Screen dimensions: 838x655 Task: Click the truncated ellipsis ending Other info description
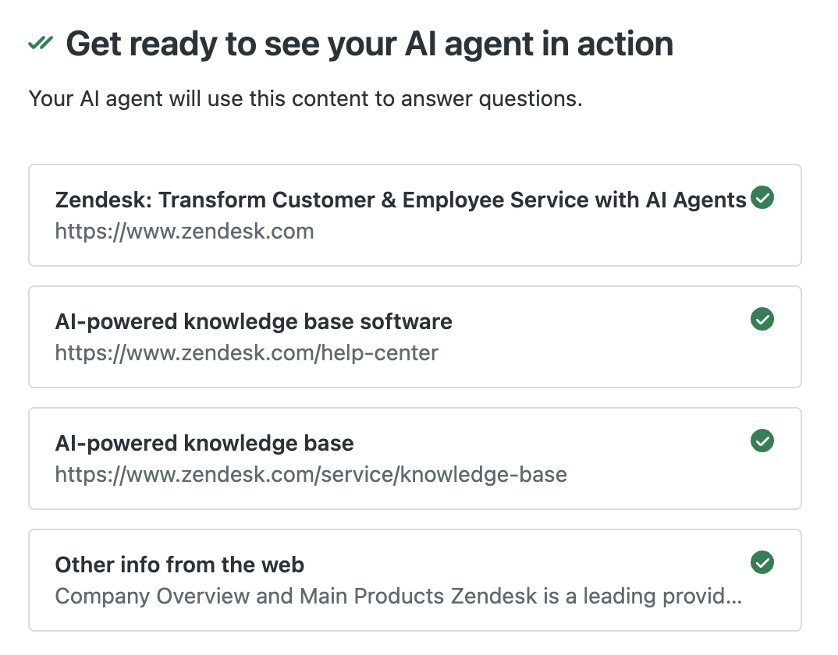[x=732, y=597]
